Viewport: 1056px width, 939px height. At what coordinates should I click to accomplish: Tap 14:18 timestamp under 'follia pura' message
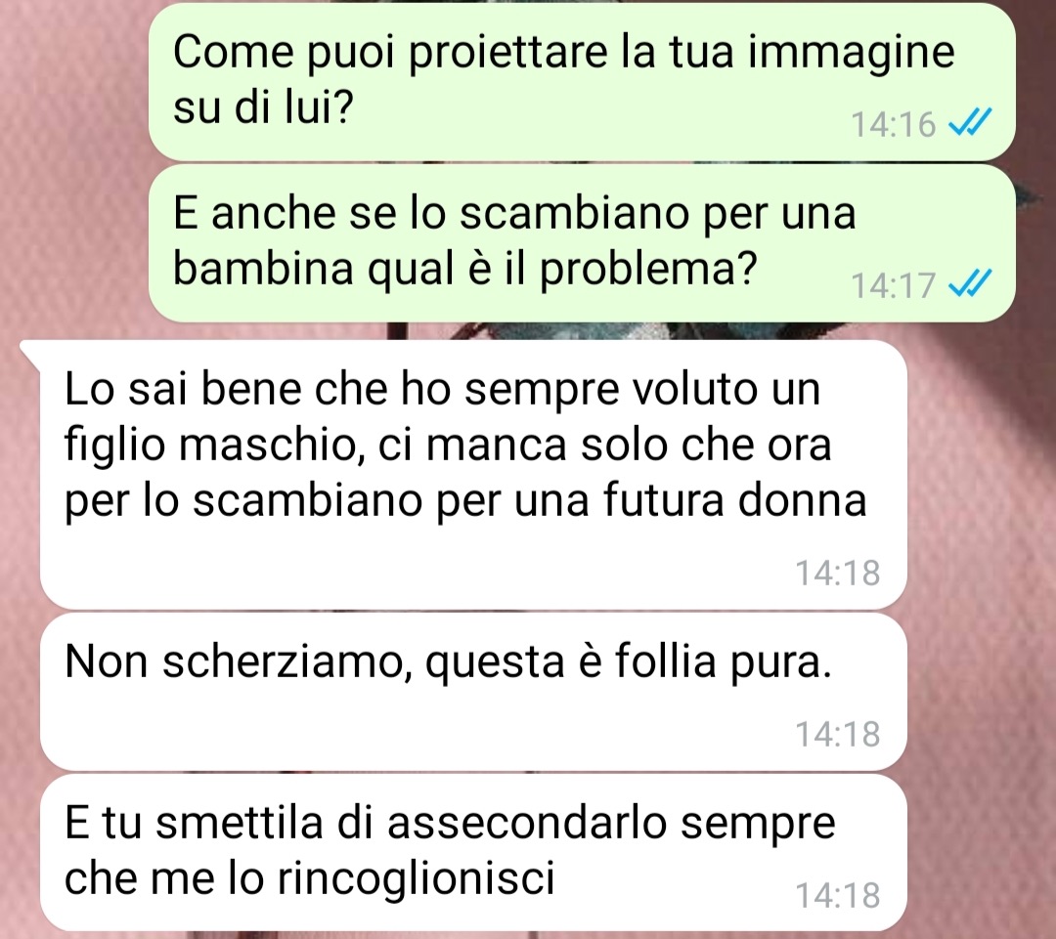tap(838, 733)
